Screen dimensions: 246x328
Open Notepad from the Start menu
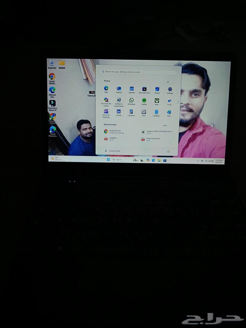point(156,112)
